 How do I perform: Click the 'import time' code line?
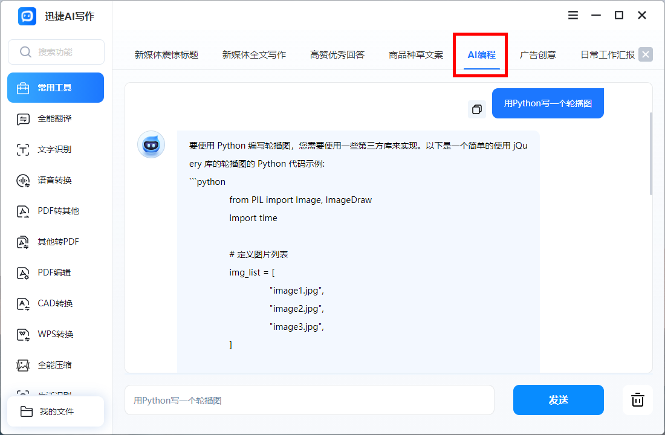coord(253,218)
